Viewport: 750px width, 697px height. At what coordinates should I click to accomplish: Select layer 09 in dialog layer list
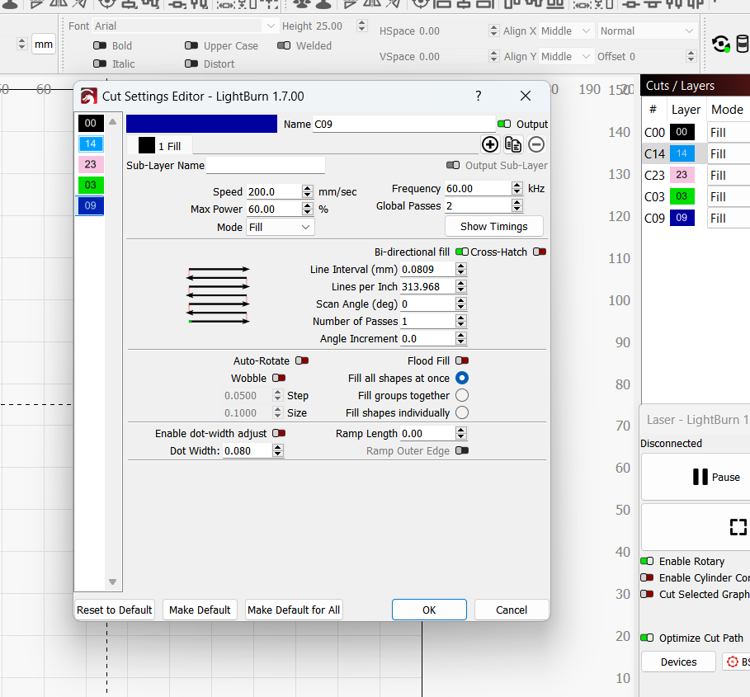[x=91, y=206]
